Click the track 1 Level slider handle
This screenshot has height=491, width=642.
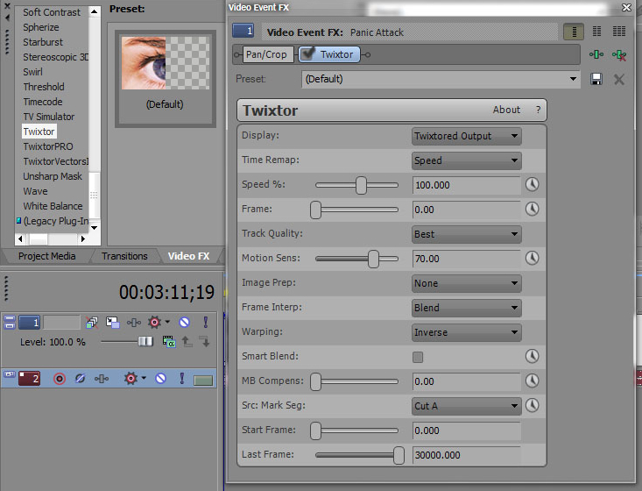[145, 342]
